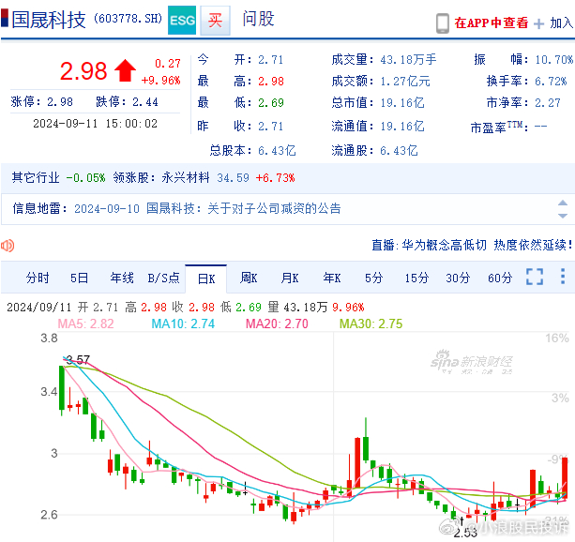Click the ESG badge icon
The height and width of the screenshot is (542, 575).
point(182,21)
